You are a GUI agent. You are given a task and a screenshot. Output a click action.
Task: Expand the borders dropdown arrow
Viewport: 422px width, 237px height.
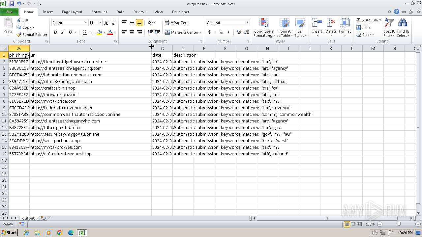90,32
